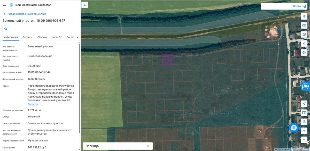
Task: Open the map layers panel
Action: click(x=304, y=16)
